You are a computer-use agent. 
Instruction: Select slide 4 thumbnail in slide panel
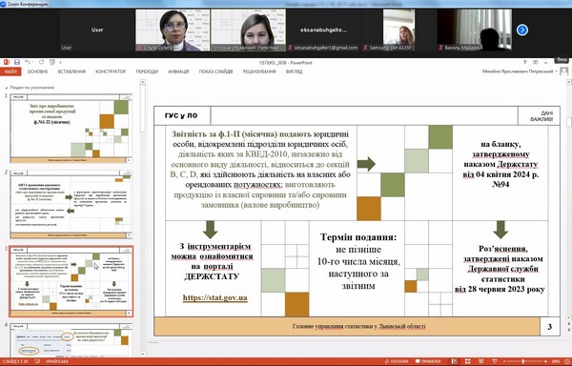click(71, 340)
